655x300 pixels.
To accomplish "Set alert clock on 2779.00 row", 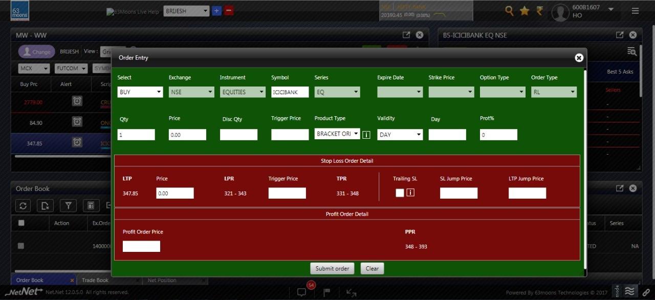I will point(77,101).
